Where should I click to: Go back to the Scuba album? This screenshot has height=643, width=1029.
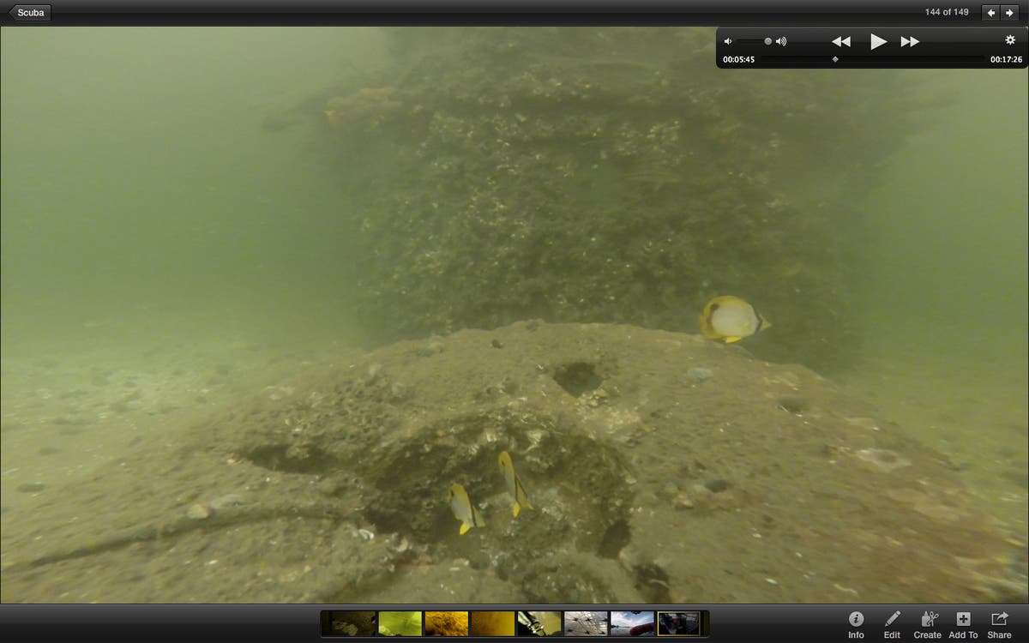click(29, 13)
